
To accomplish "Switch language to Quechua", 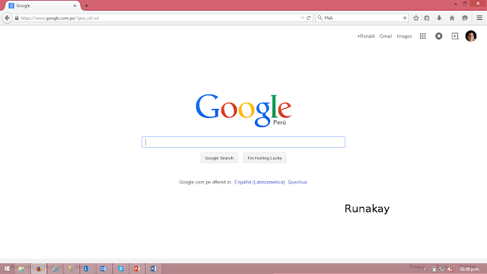I will 298,182.
